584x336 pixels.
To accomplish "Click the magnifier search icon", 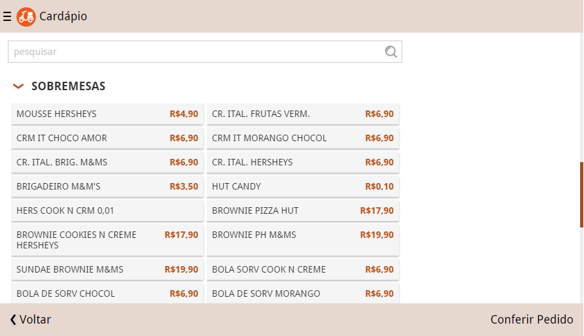I will point(390,52).
